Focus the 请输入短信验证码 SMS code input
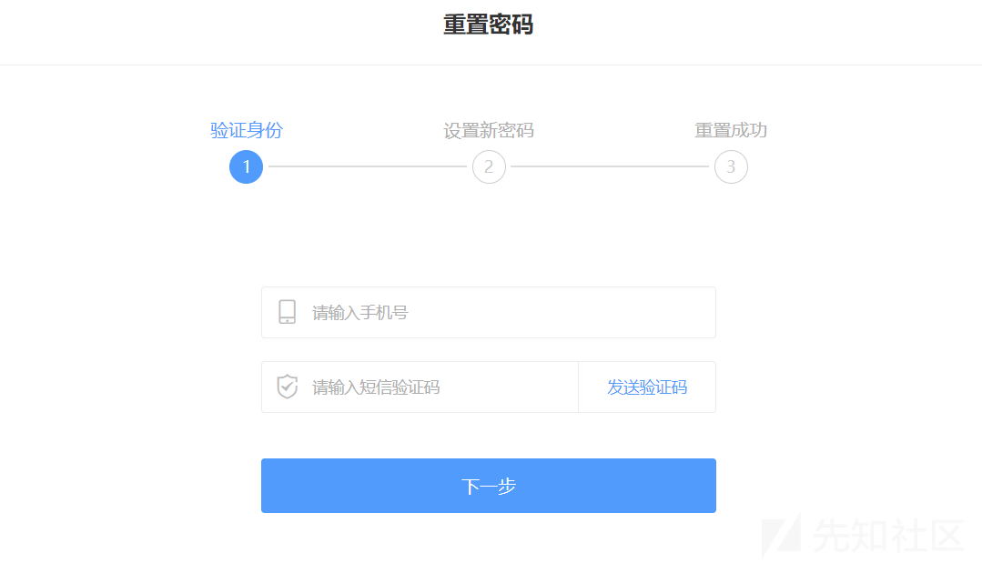Viewport: 982px width, 563px height. [420, 387]
